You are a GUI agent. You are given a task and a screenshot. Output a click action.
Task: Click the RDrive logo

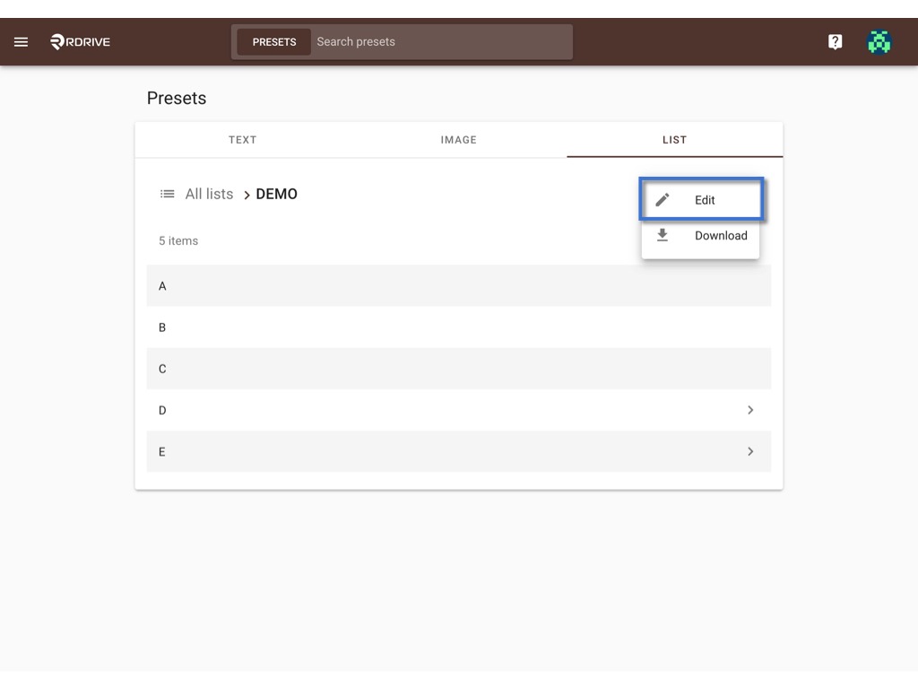tap(80, 41)
